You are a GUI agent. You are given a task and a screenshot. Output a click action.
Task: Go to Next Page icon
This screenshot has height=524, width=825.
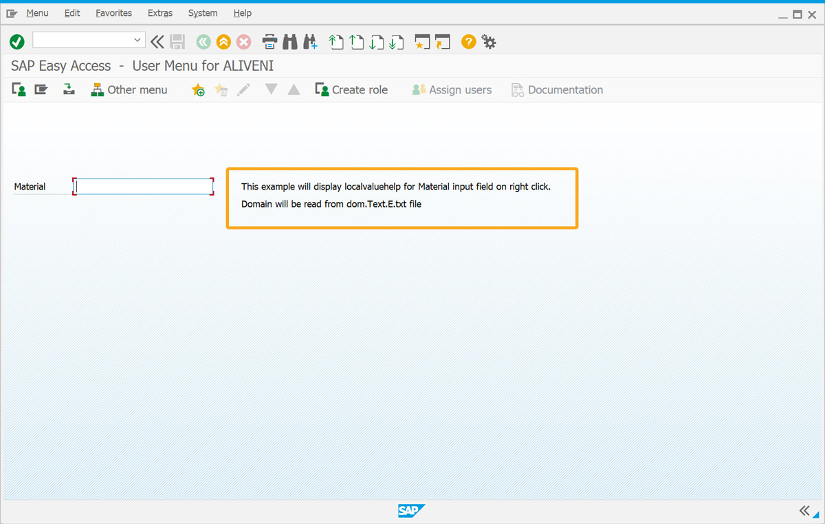click(376, 42)
